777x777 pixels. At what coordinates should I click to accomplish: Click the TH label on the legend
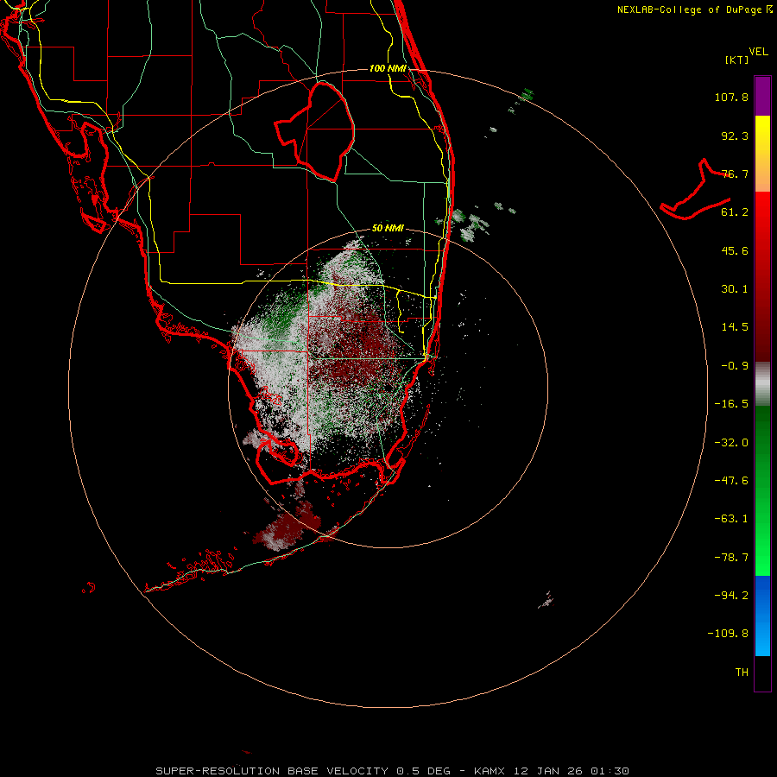742,673
